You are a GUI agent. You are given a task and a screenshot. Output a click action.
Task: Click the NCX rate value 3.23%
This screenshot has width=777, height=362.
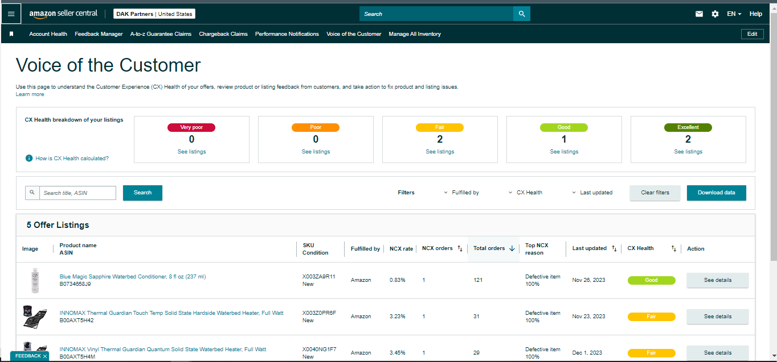tap(398, 317)
